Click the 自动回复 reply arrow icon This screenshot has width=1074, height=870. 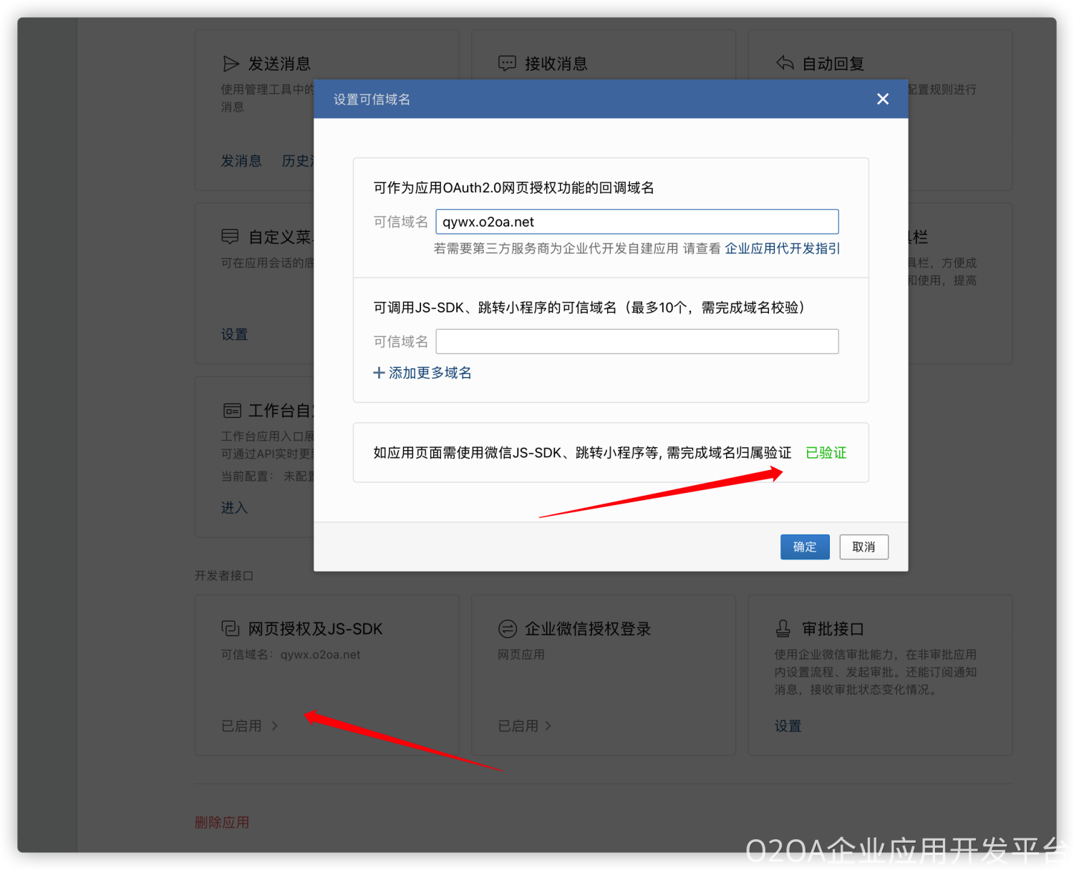click(x=785, y=64)
